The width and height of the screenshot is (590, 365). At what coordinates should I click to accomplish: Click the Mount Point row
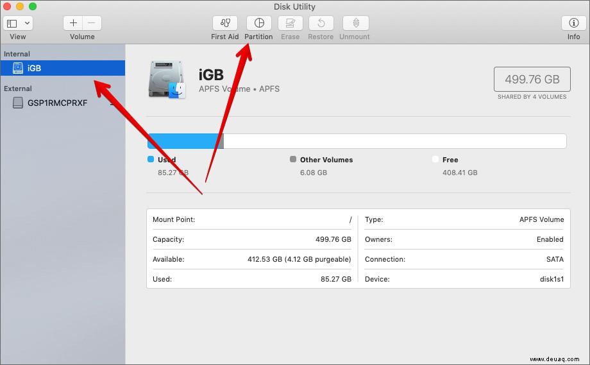click(252, 219)
